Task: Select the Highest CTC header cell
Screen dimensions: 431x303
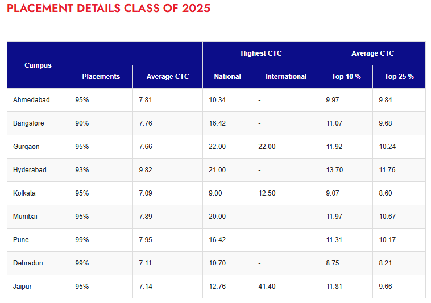Action: (261, 53)
